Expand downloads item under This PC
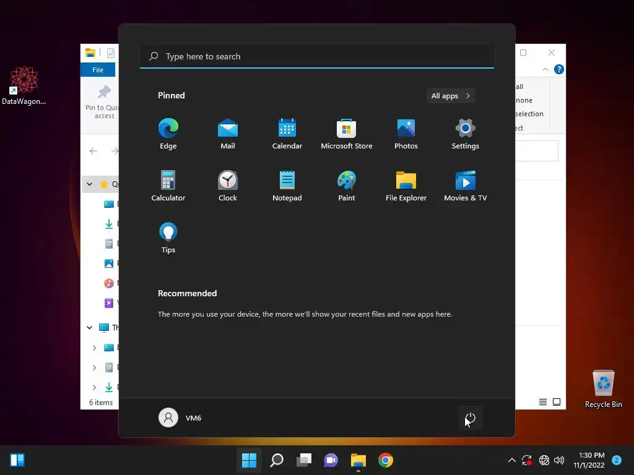The image size is (634, 475). 94,387
